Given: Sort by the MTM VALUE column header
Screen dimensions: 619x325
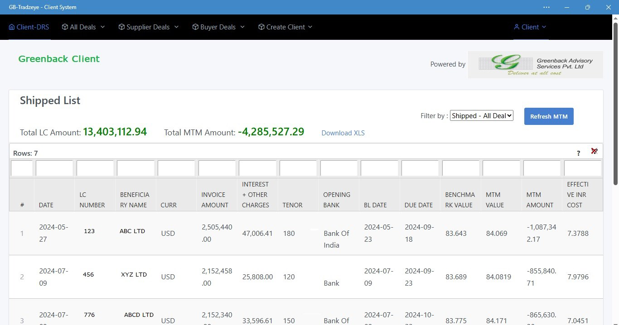Looking at the screenshot, I should click(495, 200).
